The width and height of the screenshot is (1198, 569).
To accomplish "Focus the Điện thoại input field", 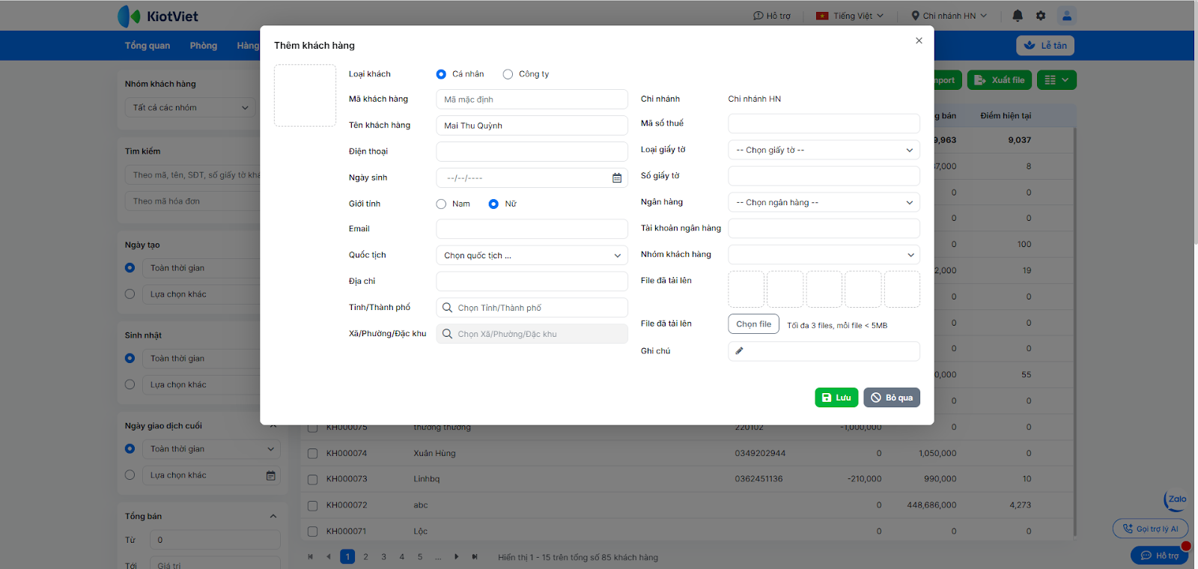I will [x=532, y=151].
